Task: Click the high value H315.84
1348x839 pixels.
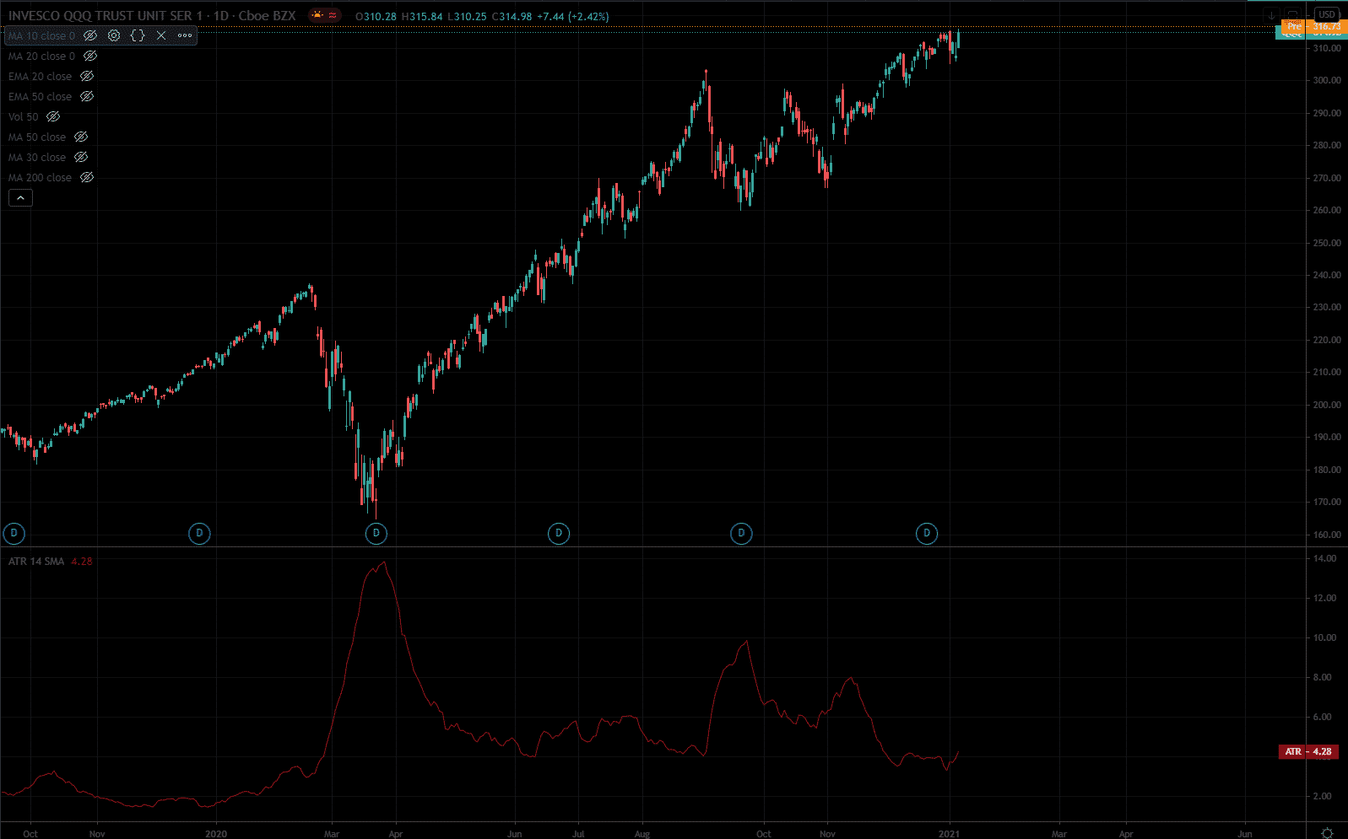Action: coord(421,16)
